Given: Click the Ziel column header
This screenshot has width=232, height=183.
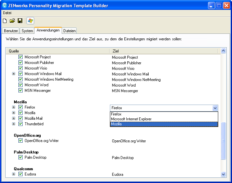Looking at the screenshot, I should (x=164, y=51).
